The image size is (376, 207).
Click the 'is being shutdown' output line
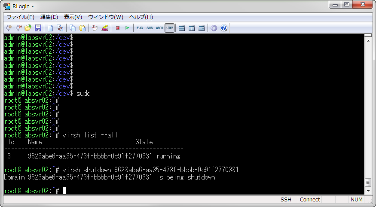coord(110,177)
